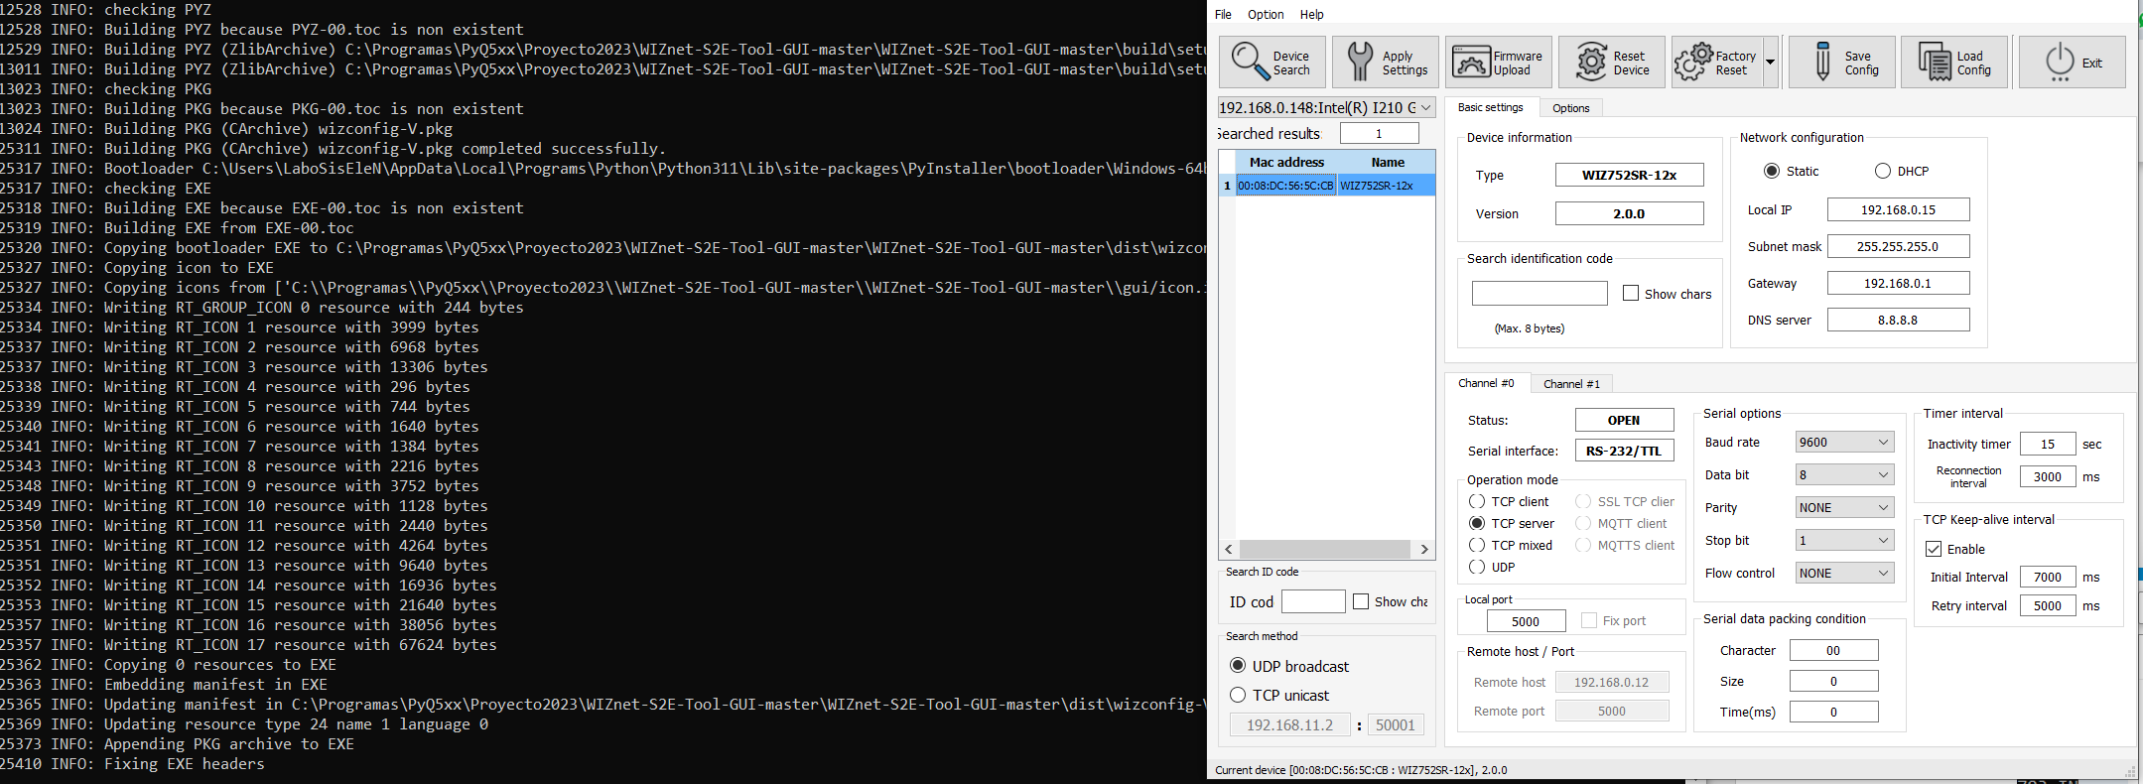Click the DNS server input field
2143x784 pixels.
click(1898, 320)
